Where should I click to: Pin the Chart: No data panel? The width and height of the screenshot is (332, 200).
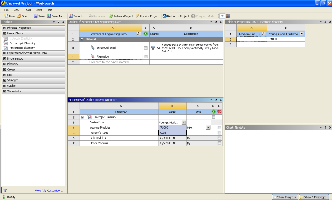325,128
